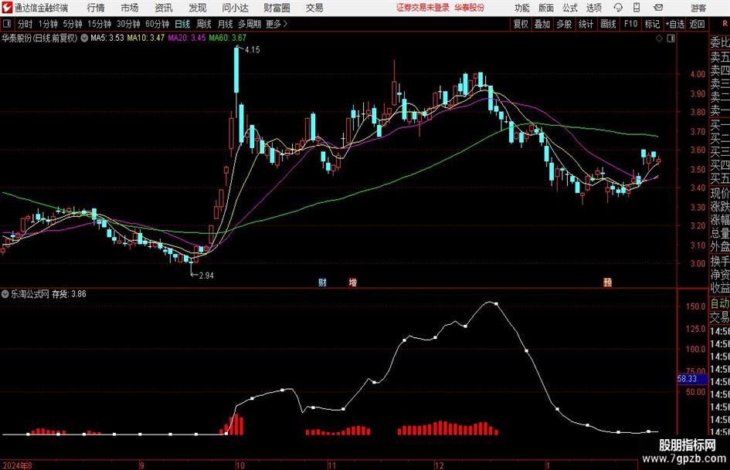Click the 游客 guest account label
This screenshot has width=730, height=470.
coord(698,8)
